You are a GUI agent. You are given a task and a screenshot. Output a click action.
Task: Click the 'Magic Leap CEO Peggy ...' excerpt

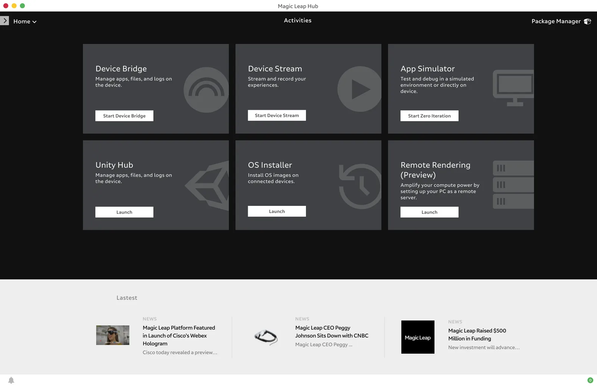324,345
